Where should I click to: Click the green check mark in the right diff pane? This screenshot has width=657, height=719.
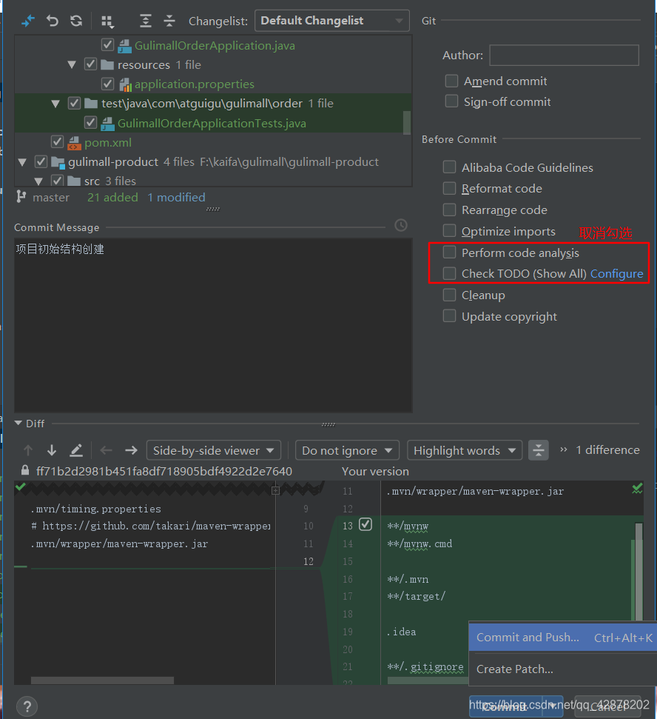point(637,489)
